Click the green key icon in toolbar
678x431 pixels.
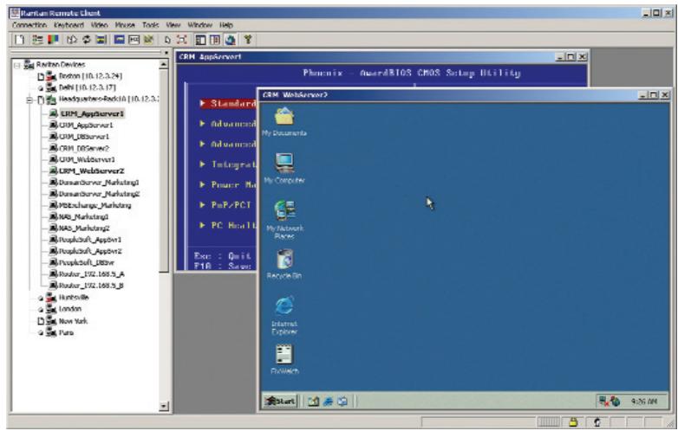248,40
